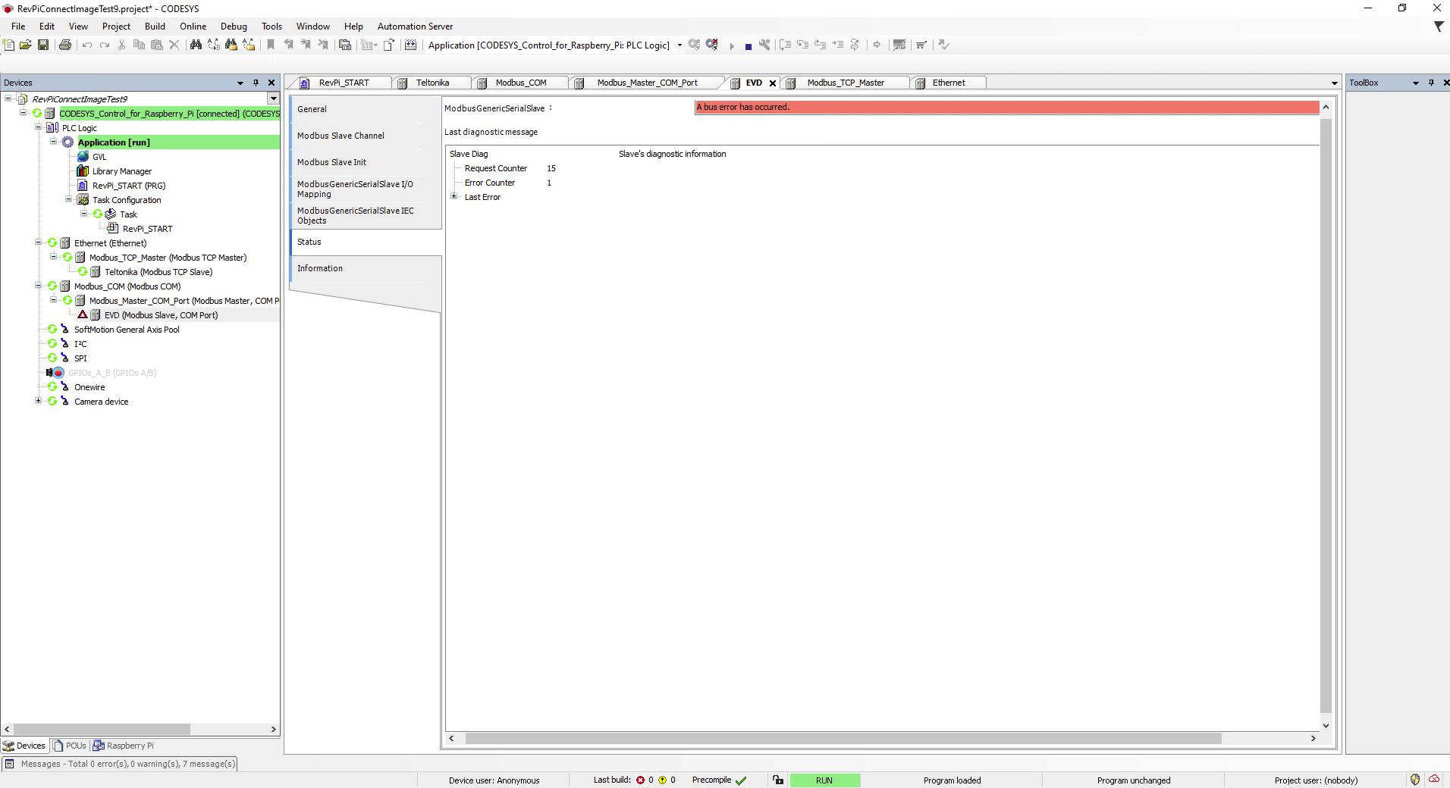Click the red warning triangle beside EVD

click(83, 314)
